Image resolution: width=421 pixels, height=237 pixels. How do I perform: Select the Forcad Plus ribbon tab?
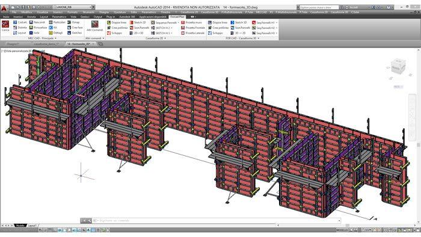pos(177,17)
